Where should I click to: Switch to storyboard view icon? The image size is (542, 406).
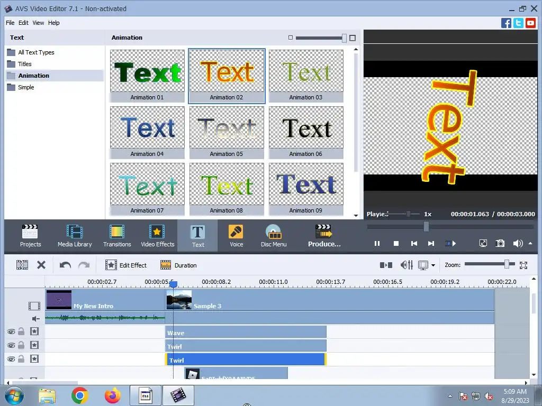[386, 265]
